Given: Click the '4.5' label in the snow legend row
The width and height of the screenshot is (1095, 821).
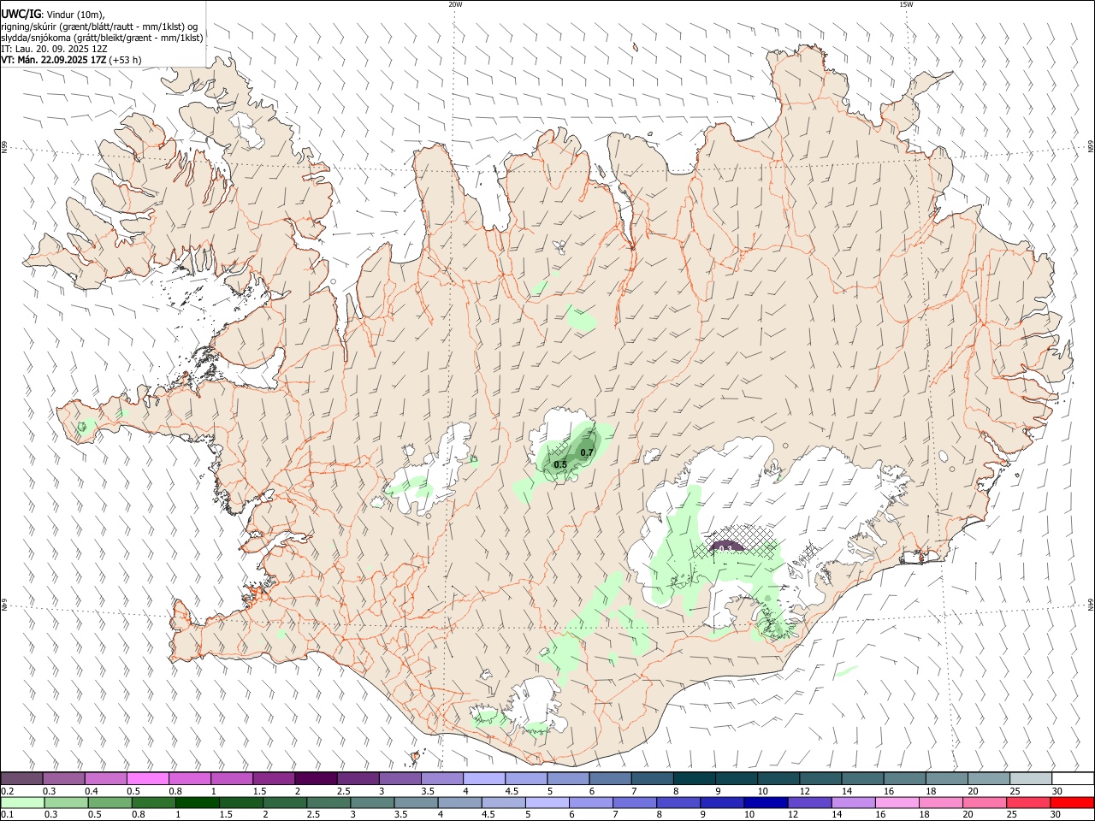Looking at the screenshot, I should [x=512, y=790].
